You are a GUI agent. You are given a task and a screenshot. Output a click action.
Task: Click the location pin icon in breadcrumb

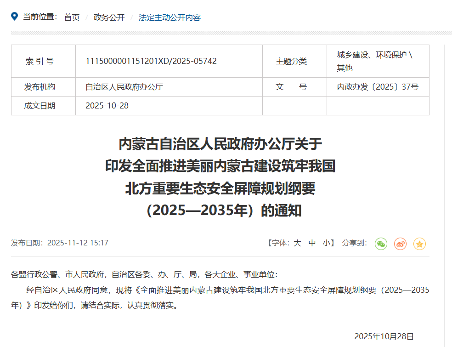pyautogui.click(x=15, y=17)
